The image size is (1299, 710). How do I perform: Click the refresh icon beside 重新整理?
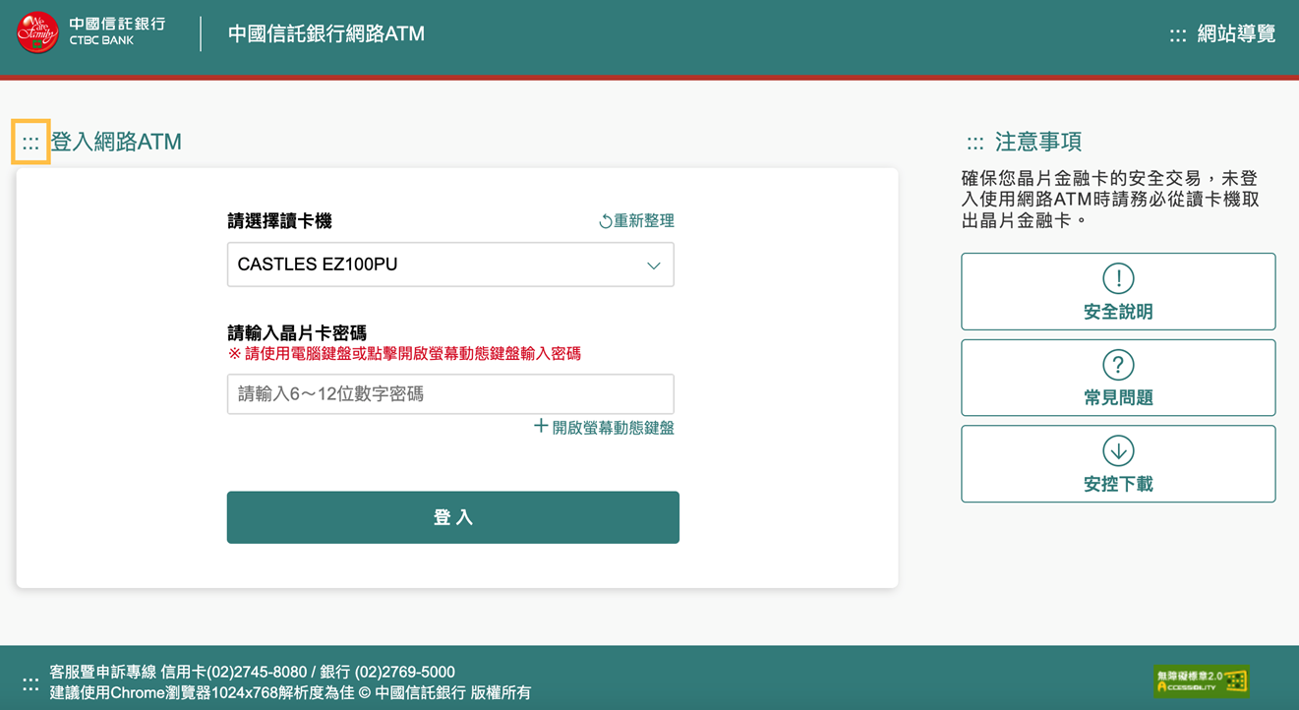[607, 220]
